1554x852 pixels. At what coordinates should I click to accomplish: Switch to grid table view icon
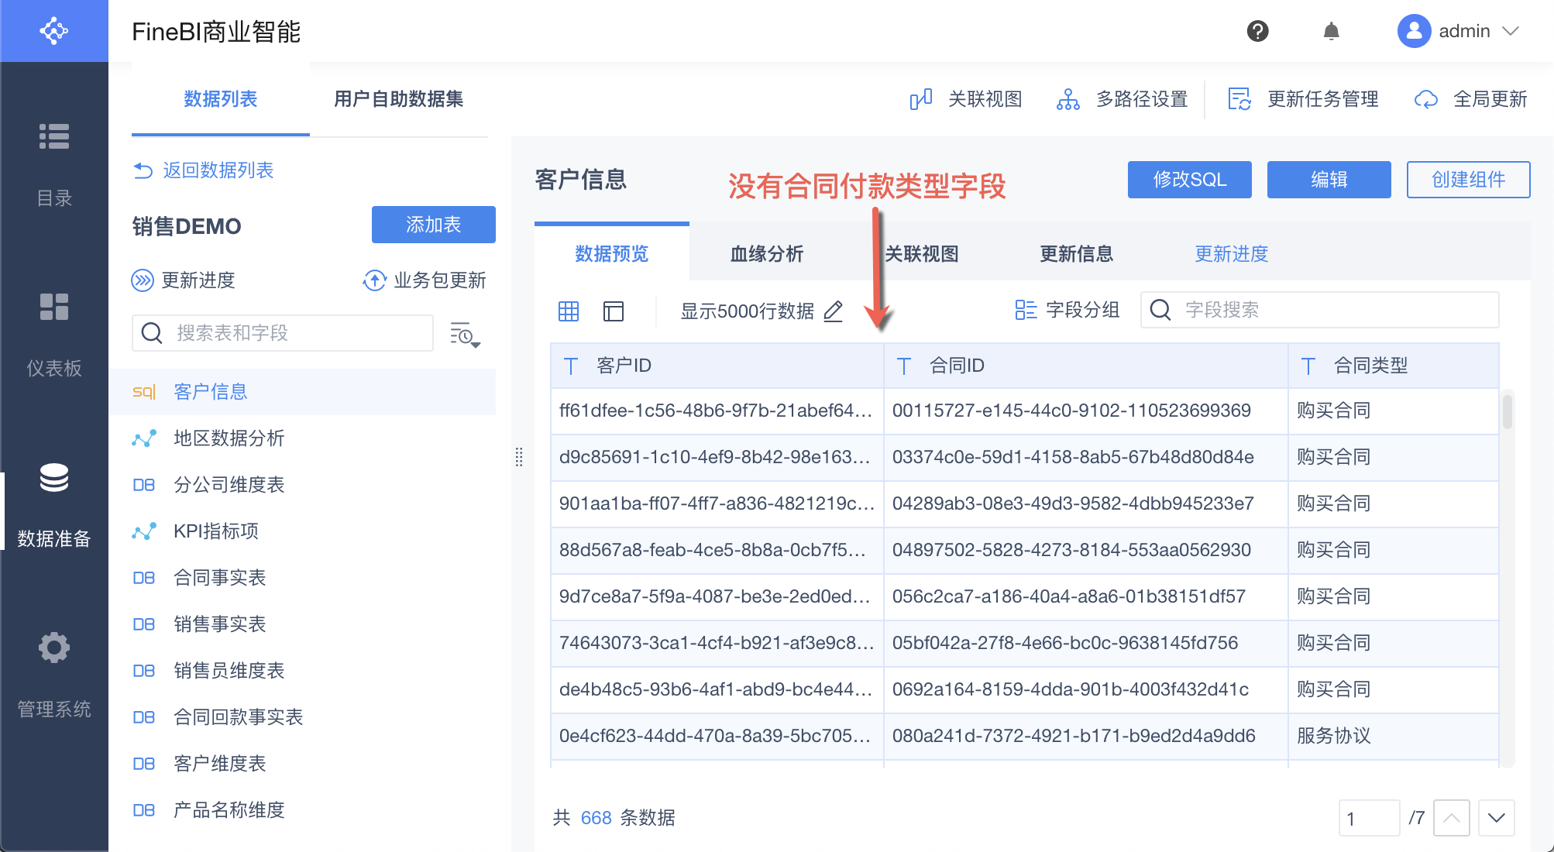tap(569, 311)
